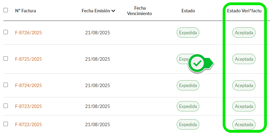Check the box for invoice F-8726/2025

pyautogui.click(x=6, y=32)
